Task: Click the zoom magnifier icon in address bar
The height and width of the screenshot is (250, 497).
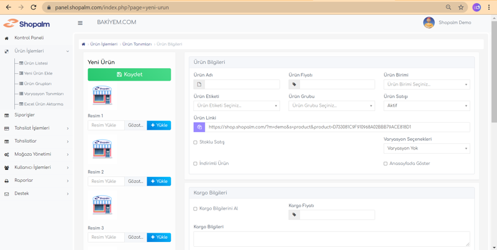Action: 449,7
